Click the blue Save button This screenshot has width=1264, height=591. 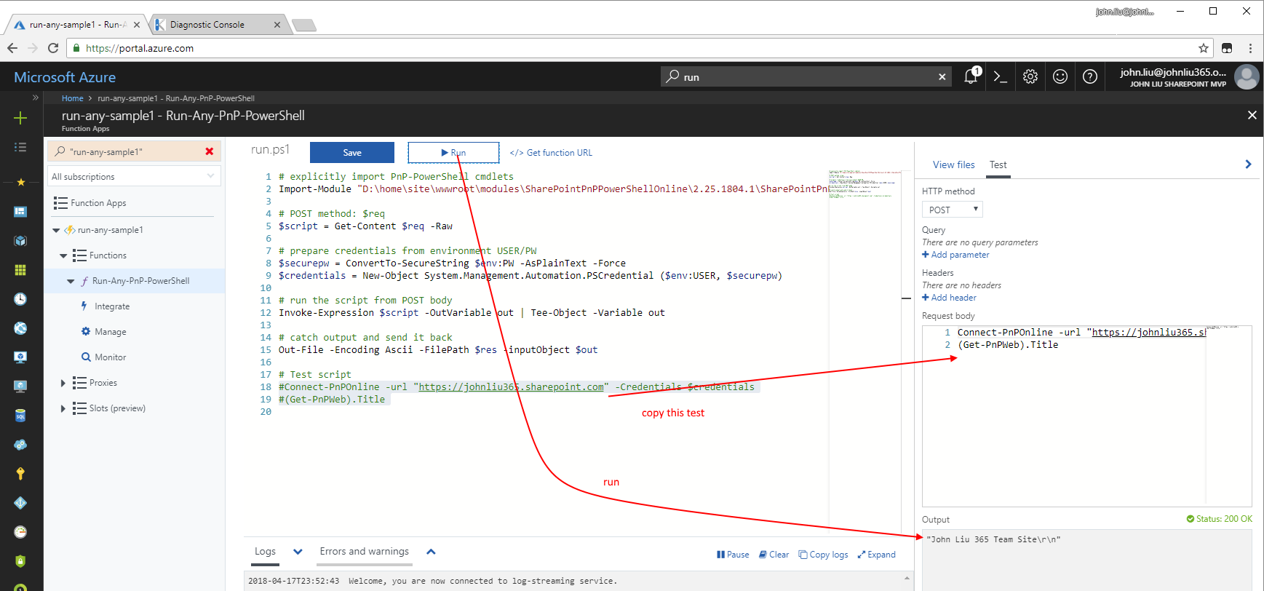click(352, 152)
